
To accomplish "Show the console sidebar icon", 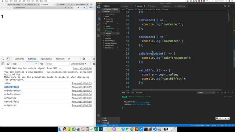I will click(3, 64).
